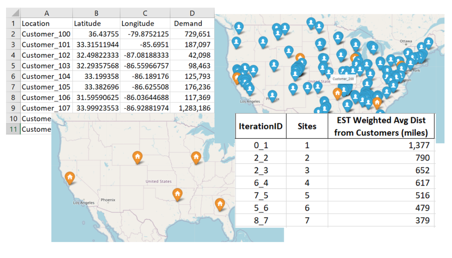452x258 pixels.
Task: Click the select-all corner of the spreadsheet
Action: pyautogui.click(x=13, y=13)
